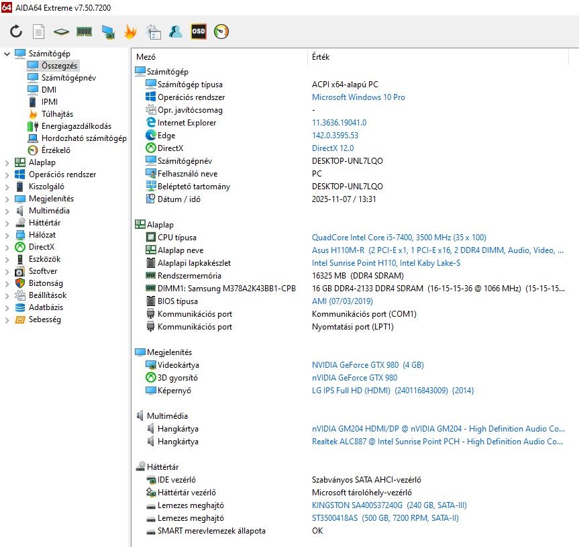The height and width of the screenshot is (547, 579).
Task: Open the preferences gear-checklist toolbar icon
Action: 153,32
